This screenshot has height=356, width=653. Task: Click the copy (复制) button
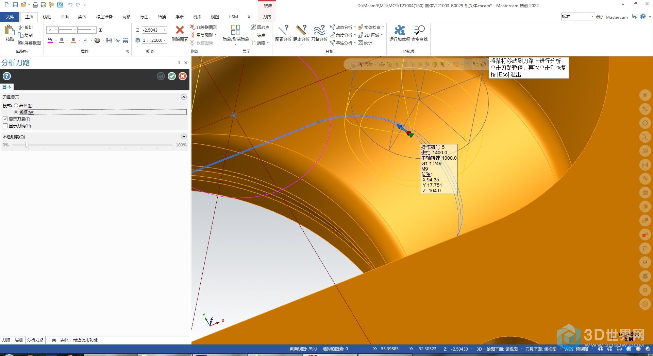26,35
